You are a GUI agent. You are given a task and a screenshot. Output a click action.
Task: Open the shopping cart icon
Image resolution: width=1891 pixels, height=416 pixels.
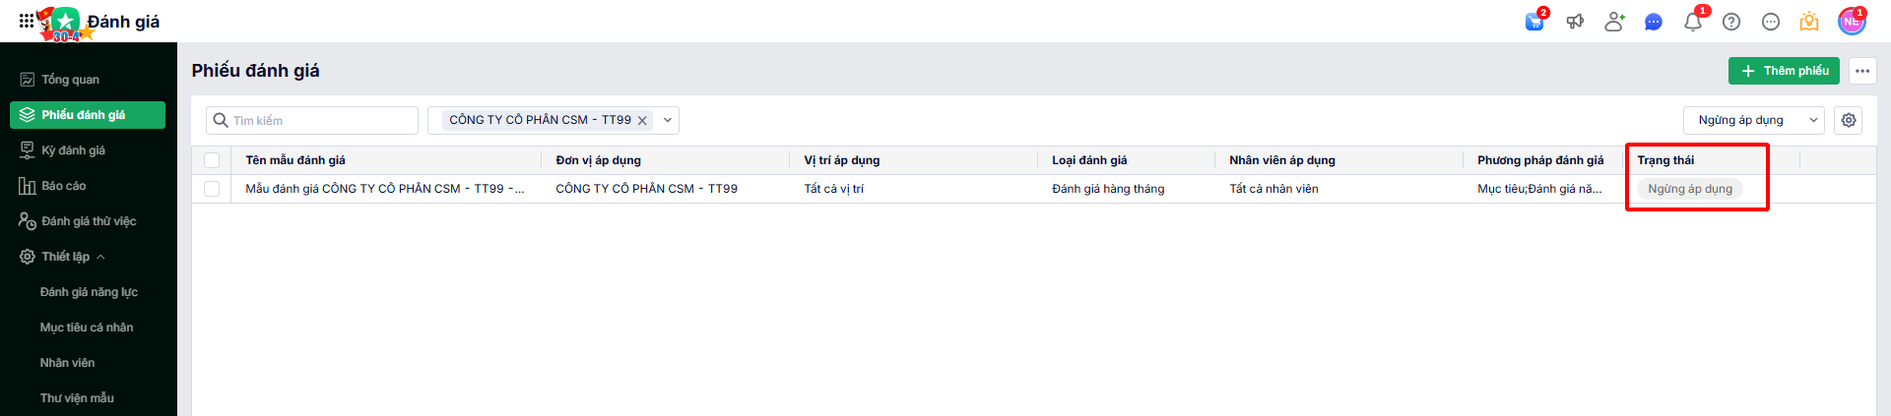[1534, 22]
